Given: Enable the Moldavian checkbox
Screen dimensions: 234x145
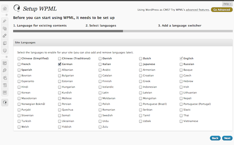Looking at the screenshot, I should click(100, 98).
